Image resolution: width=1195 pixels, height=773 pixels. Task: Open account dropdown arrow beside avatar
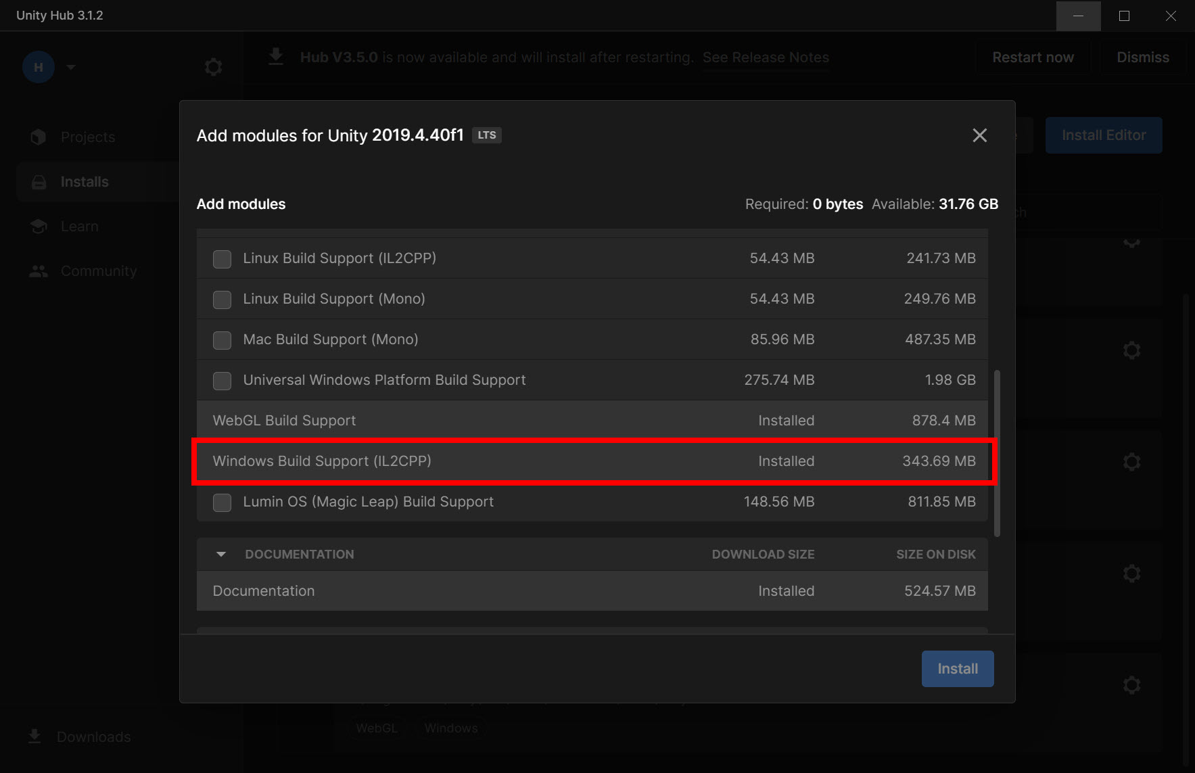coord(71,67)
